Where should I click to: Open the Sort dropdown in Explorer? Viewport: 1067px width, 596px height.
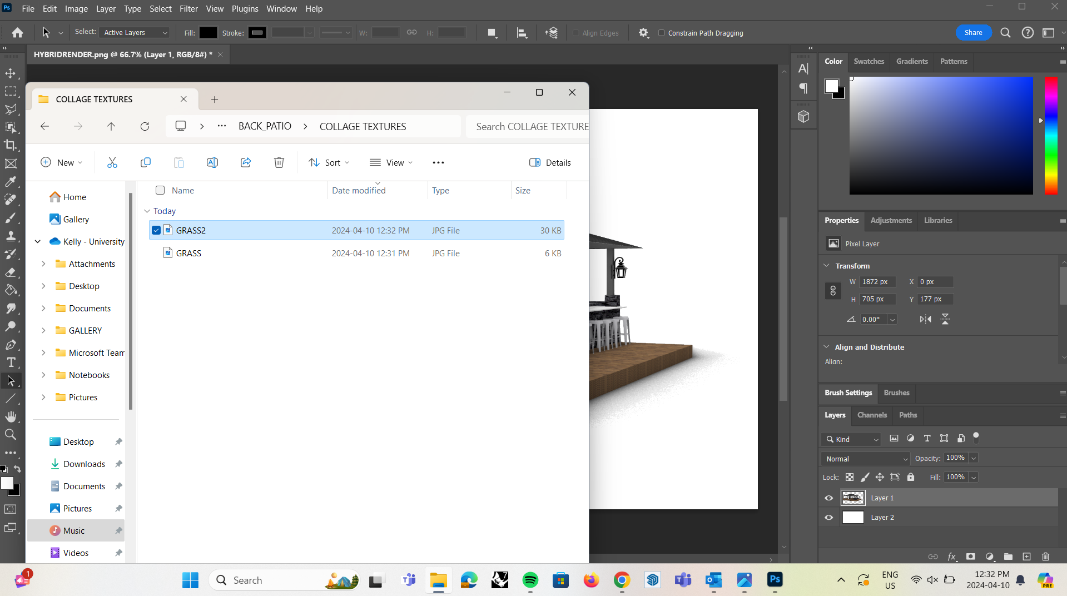329,162
